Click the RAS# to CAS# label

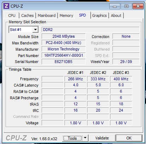pyautogui.click(x=26, y=92)
